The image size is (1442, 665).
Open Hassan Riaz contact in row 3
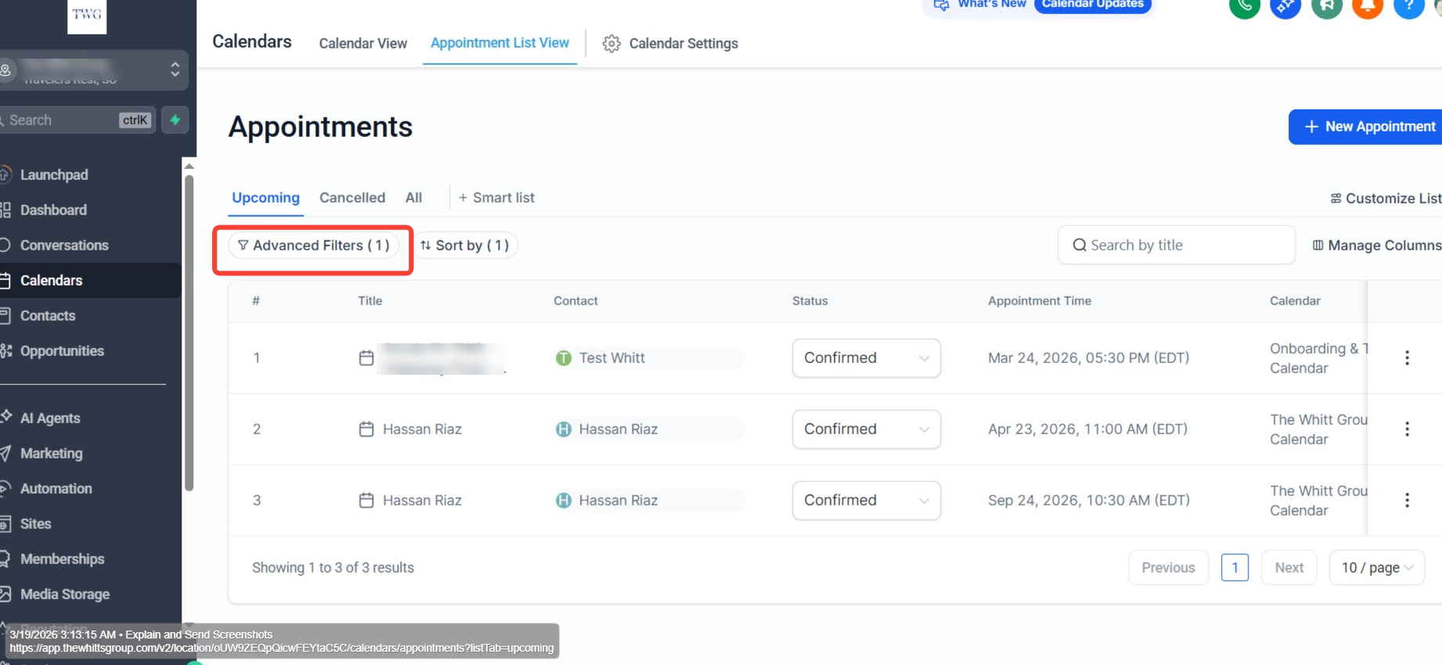(x=618, y=500)
